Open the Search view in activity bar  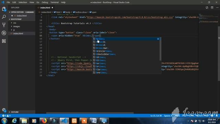coord(4,17)
